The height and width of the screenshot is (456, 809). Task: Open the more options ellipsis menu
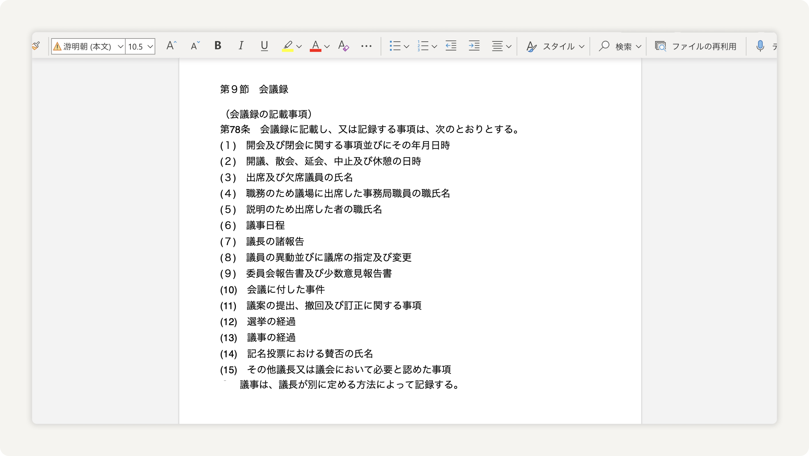366,46
